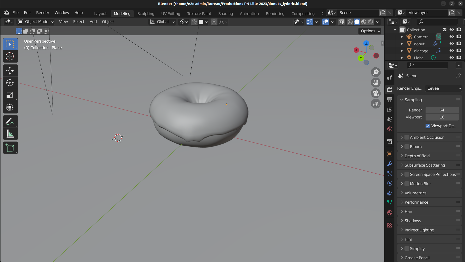
Task: Hide the donut object in the outliner
Action: [452, 44]
